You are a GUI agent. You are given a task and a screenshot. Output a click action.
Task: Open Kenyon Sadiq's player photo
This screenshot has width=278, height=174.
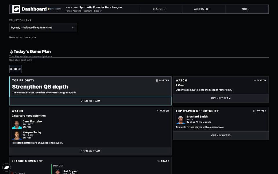[x=17, y=135]
